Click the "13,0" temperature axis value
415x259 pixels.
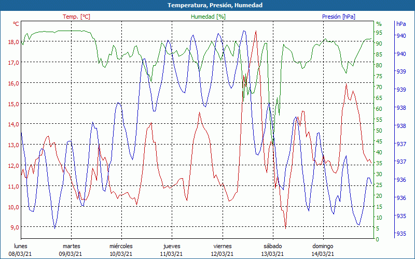[15, 145]
